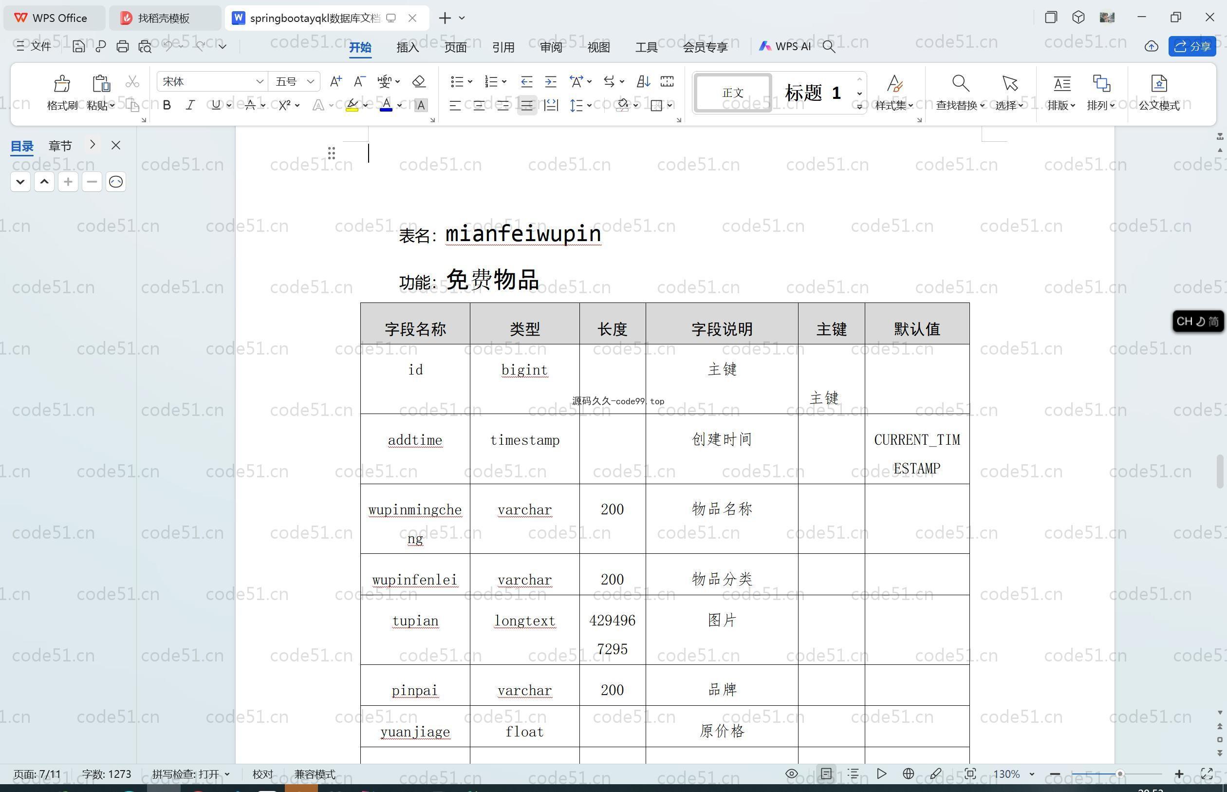Click the fullscreen icon in status bar
Screen dimensions: 1227x792
[x=1207, y=773]
